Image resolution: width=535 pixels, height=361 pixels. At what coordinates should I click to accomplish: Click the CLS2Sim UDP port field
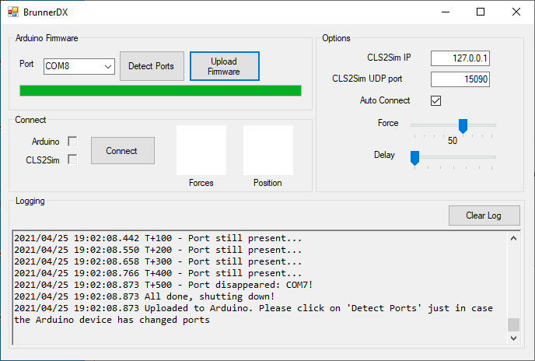pyautogui.click(x=460, y=79)
